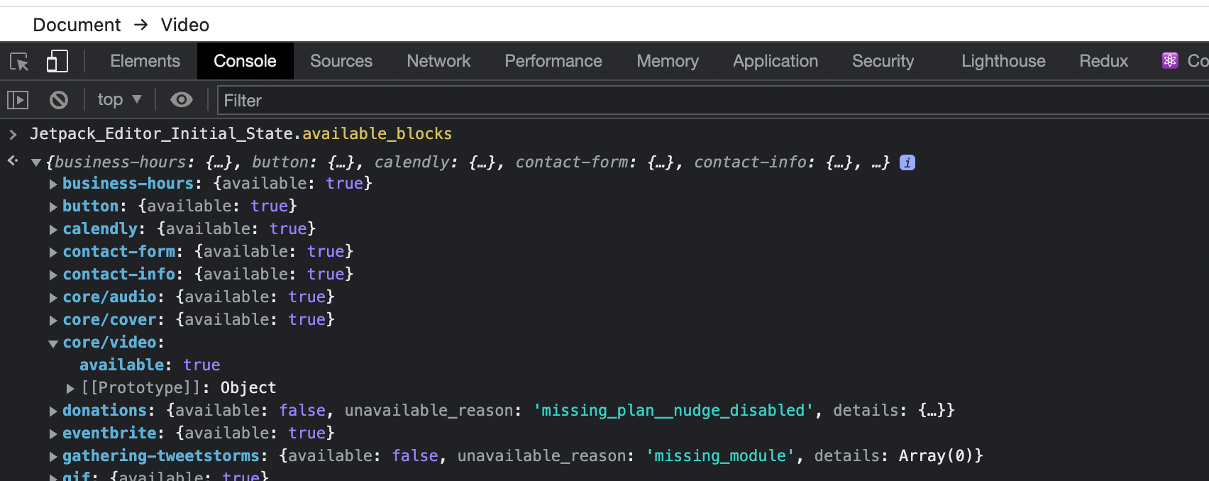1209x481 pixels.
Task: Open the Application tab
Action: click(775, 61)
